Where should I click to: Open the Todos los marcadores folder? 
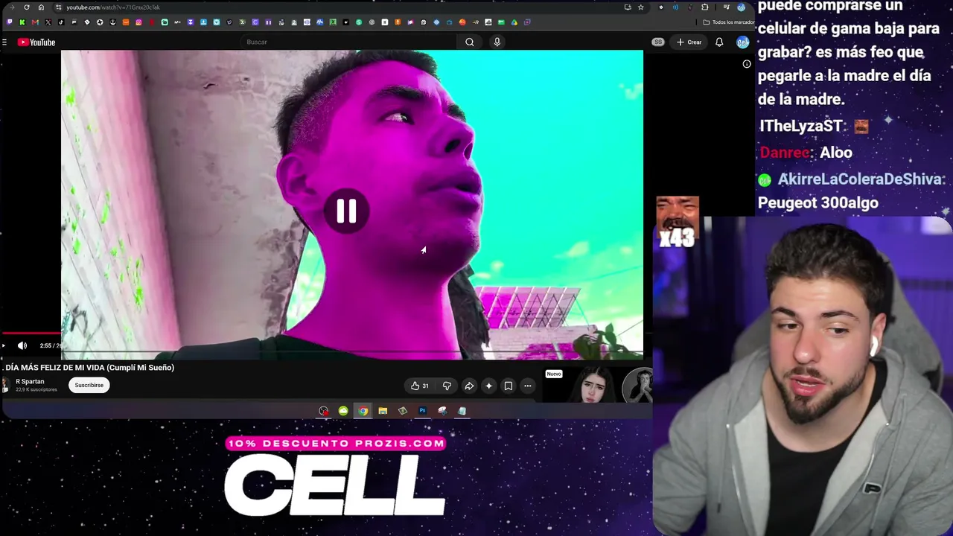click(x=727, y=22)
